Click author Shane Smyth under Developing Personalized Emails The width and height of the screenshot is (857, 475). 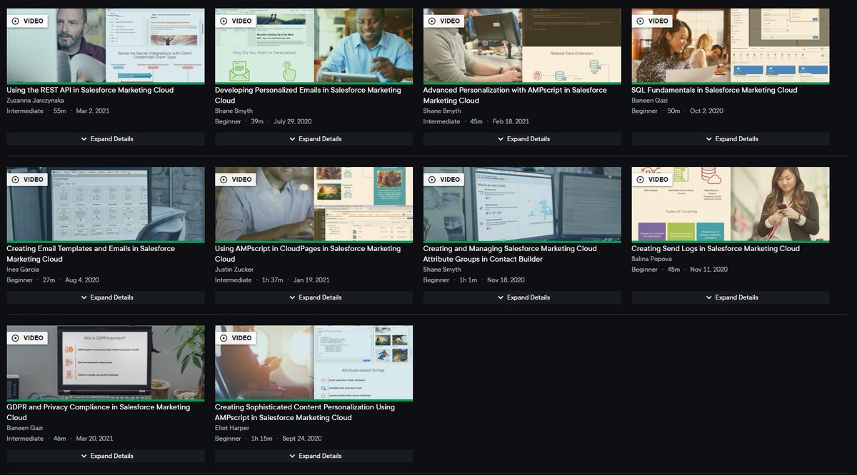(234, 111)
